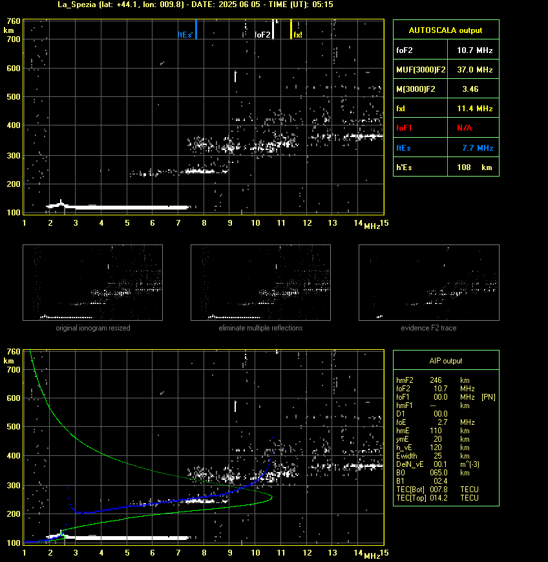The height and width of the screenshot is (562, 548).
Task: Select the blue ftEs value 7.7 MHz
Action: pyautogui.click(x=478, y=147)
